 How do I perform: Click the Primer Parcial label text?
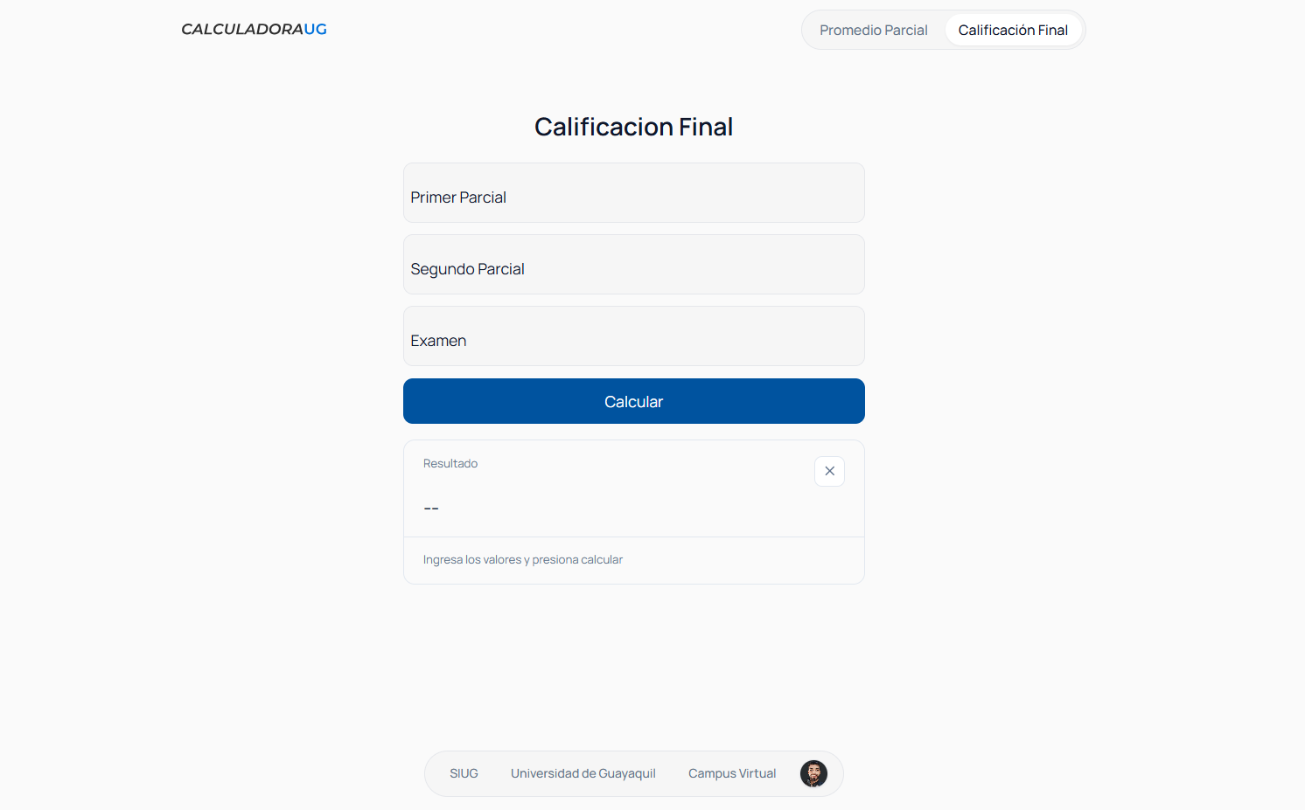click(x=458, y=197)
